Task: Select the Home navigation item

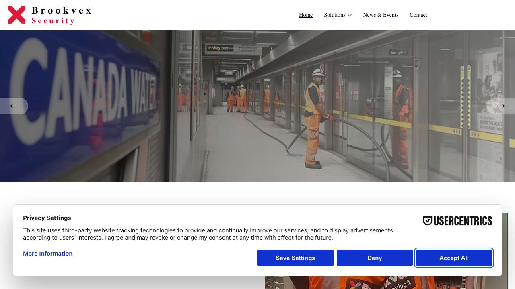Action: [306, 15]
